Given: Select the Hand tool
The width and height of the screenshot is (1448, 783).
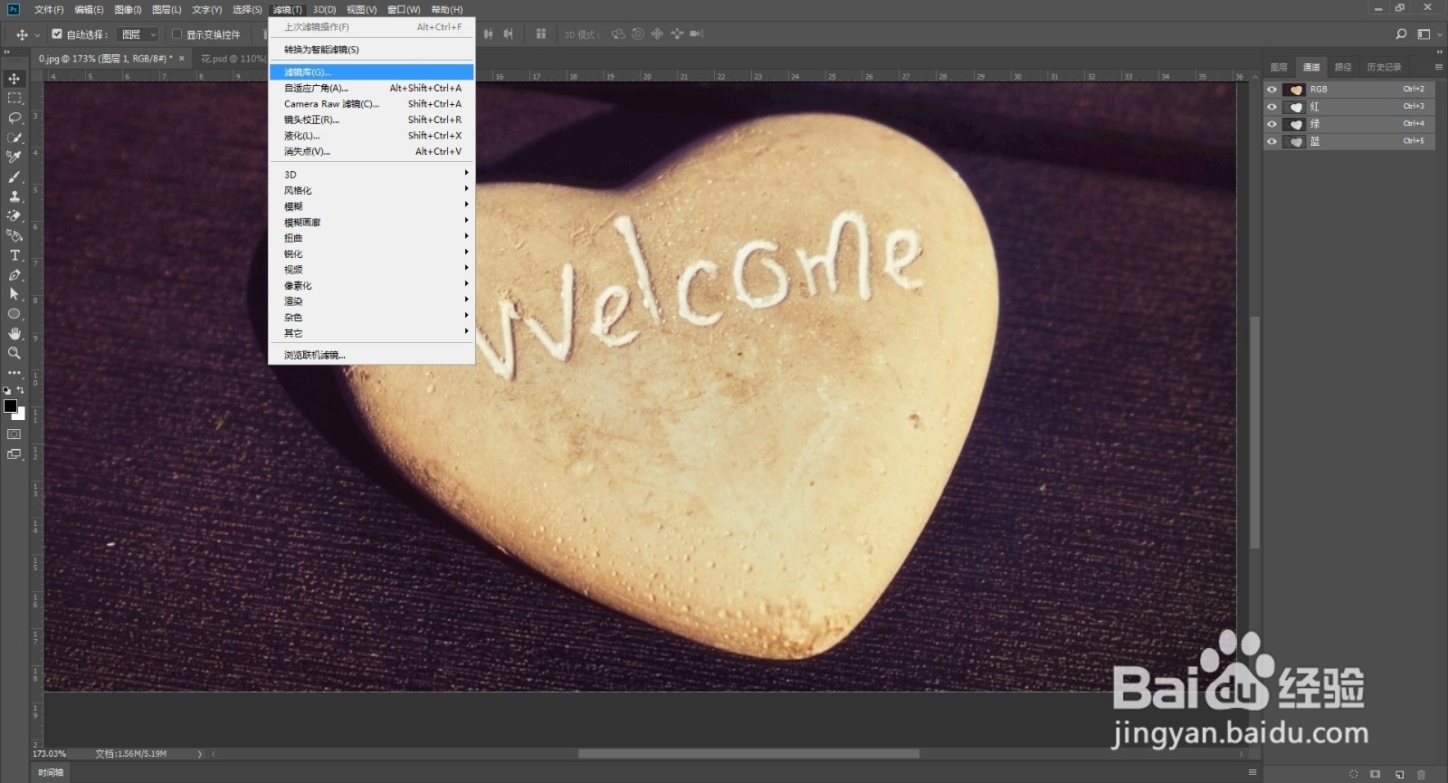Looking at the screenshot, I should 14,333.
